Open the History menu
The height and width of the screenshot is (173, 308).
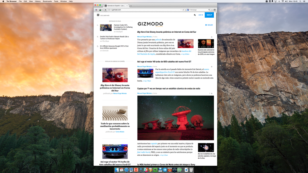click(x=38, y=2)
